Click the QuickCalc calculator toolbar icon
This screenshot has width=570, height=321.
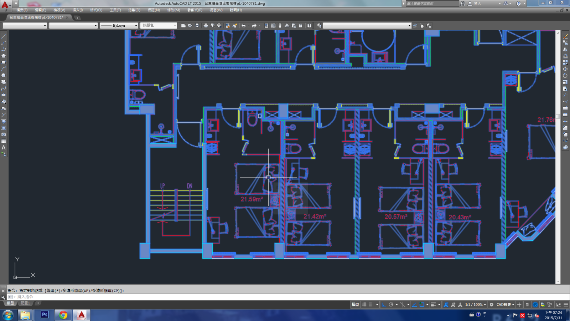(301, 26)
